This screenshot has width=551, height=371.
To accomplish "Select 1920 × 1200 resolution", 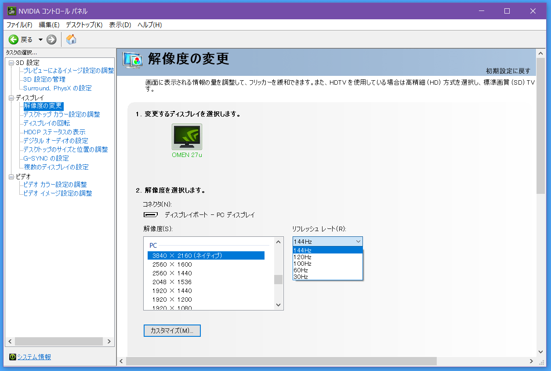I will coord(206,300).
